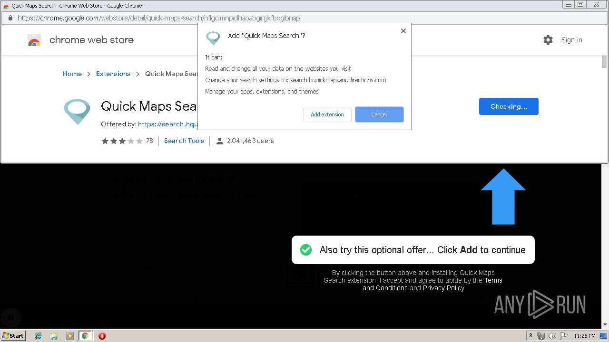
Task: Click the volume icon in system tray
Action: [x=552, y=336]
